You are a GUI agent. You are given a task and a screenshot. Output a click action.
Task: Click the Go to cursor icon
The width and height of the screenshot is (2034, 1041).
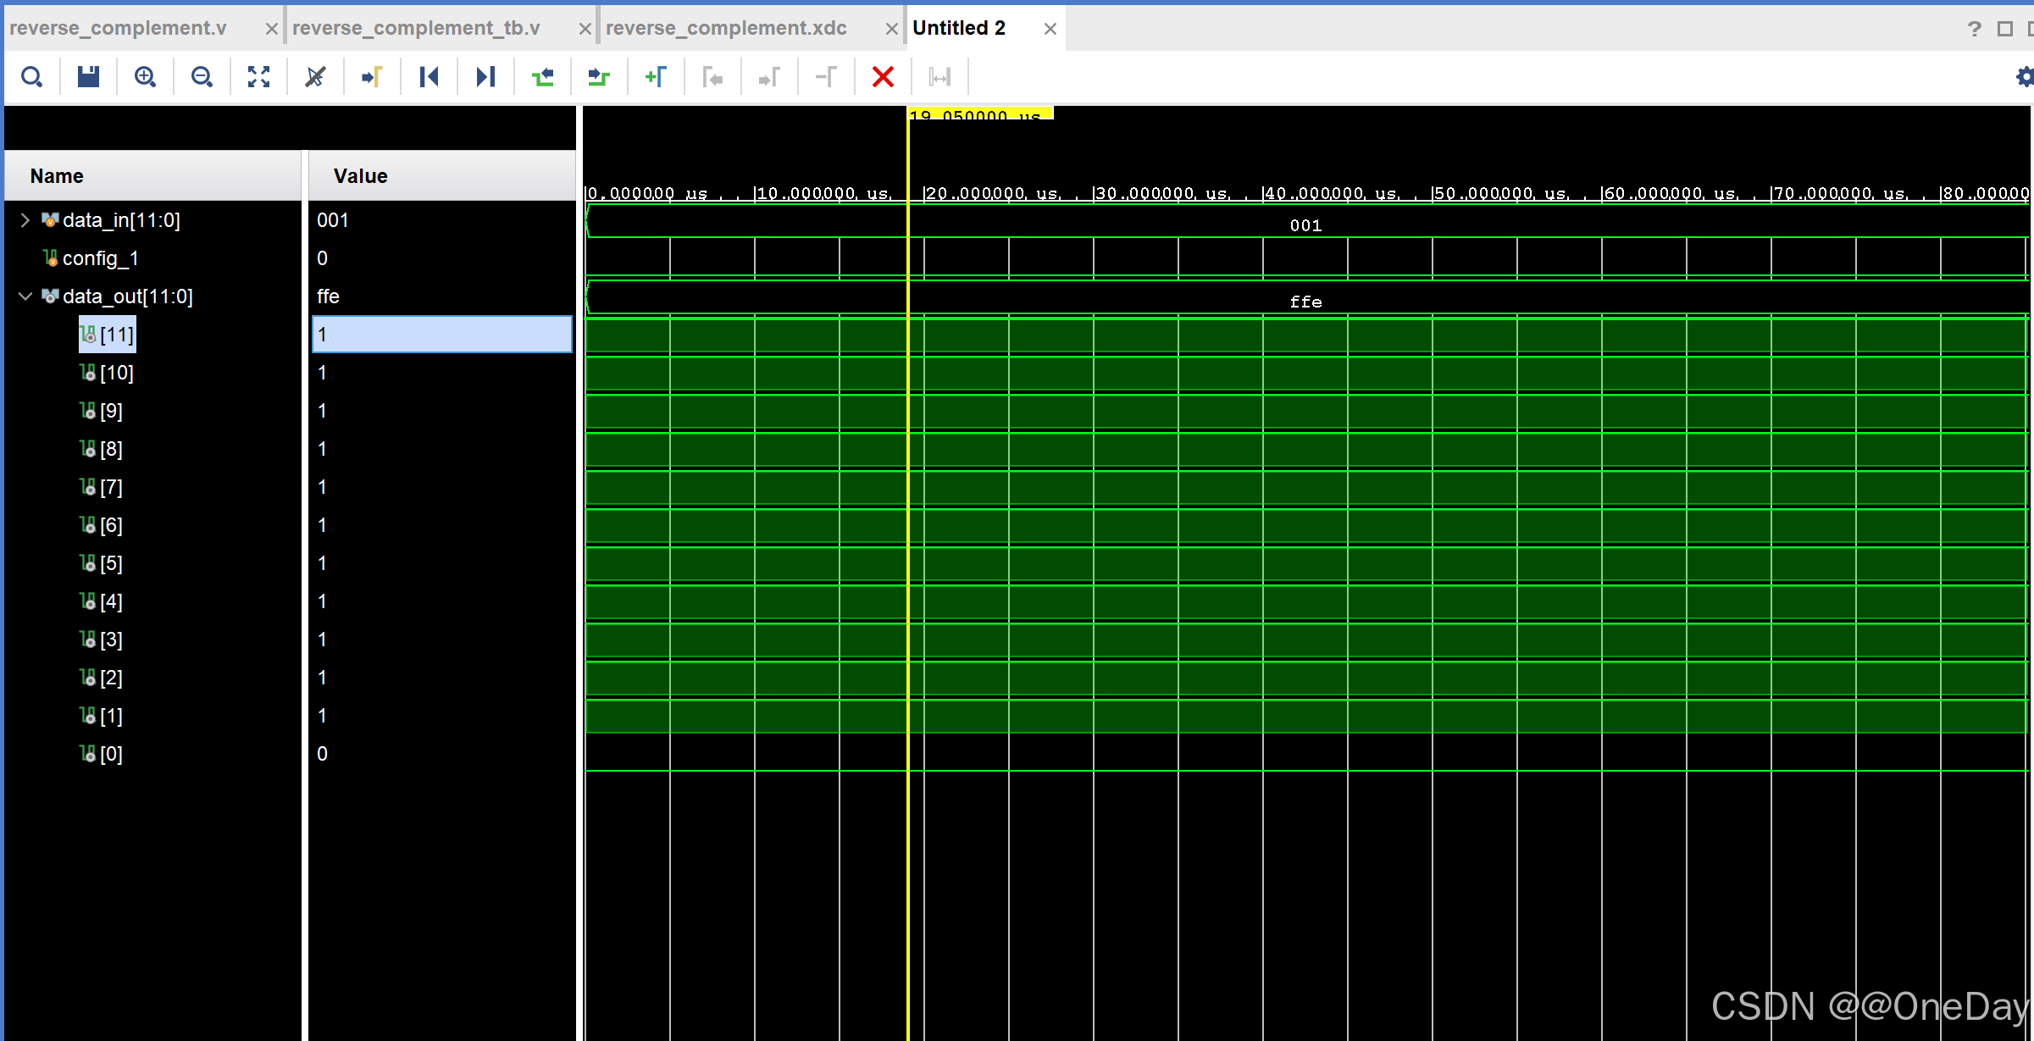(x=372, y=77)
